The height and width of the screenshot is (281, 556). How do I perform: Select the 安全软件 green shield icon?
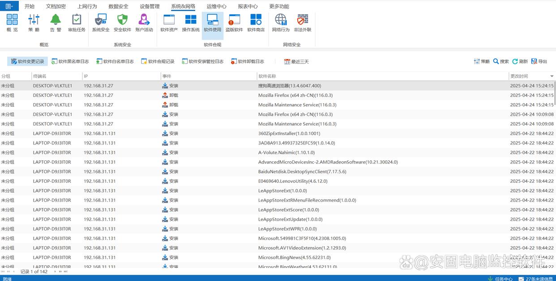pos(122,23)
